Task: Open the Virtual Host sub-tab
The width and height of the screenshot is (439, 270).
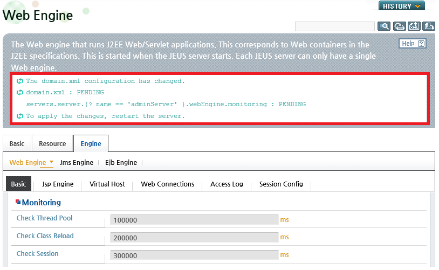Action: click(107, 184)
